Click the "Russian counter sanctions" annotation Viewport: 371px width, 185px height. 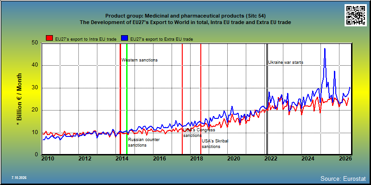144,142
